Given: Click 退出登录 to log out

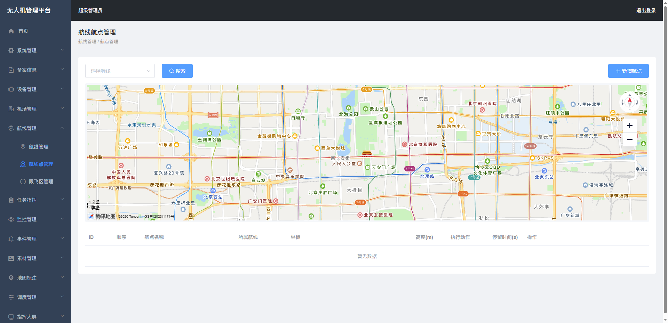Looking at the screenshot, I should tap(646, 10).
